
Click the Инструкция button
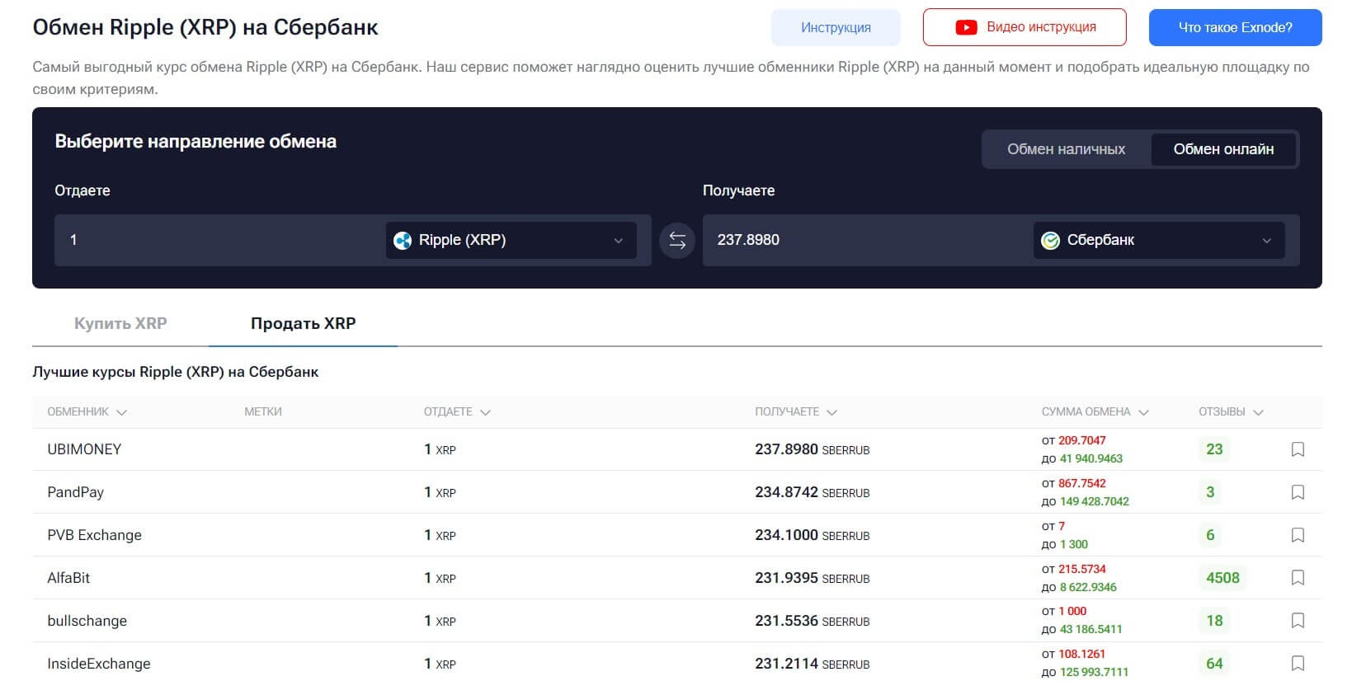835,27
